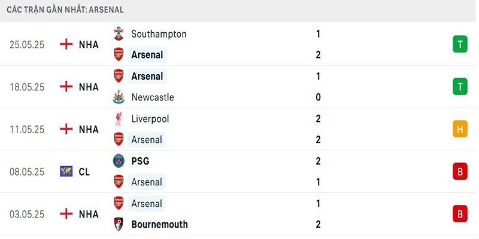This screenshot has width=479, height=239.
Task: Click green T badge for Southampton match
Action: click(460, 44)
